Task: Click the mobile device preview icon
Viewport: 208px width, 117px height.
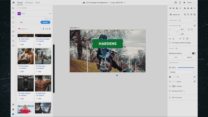Action: click(x=180, y=3)
